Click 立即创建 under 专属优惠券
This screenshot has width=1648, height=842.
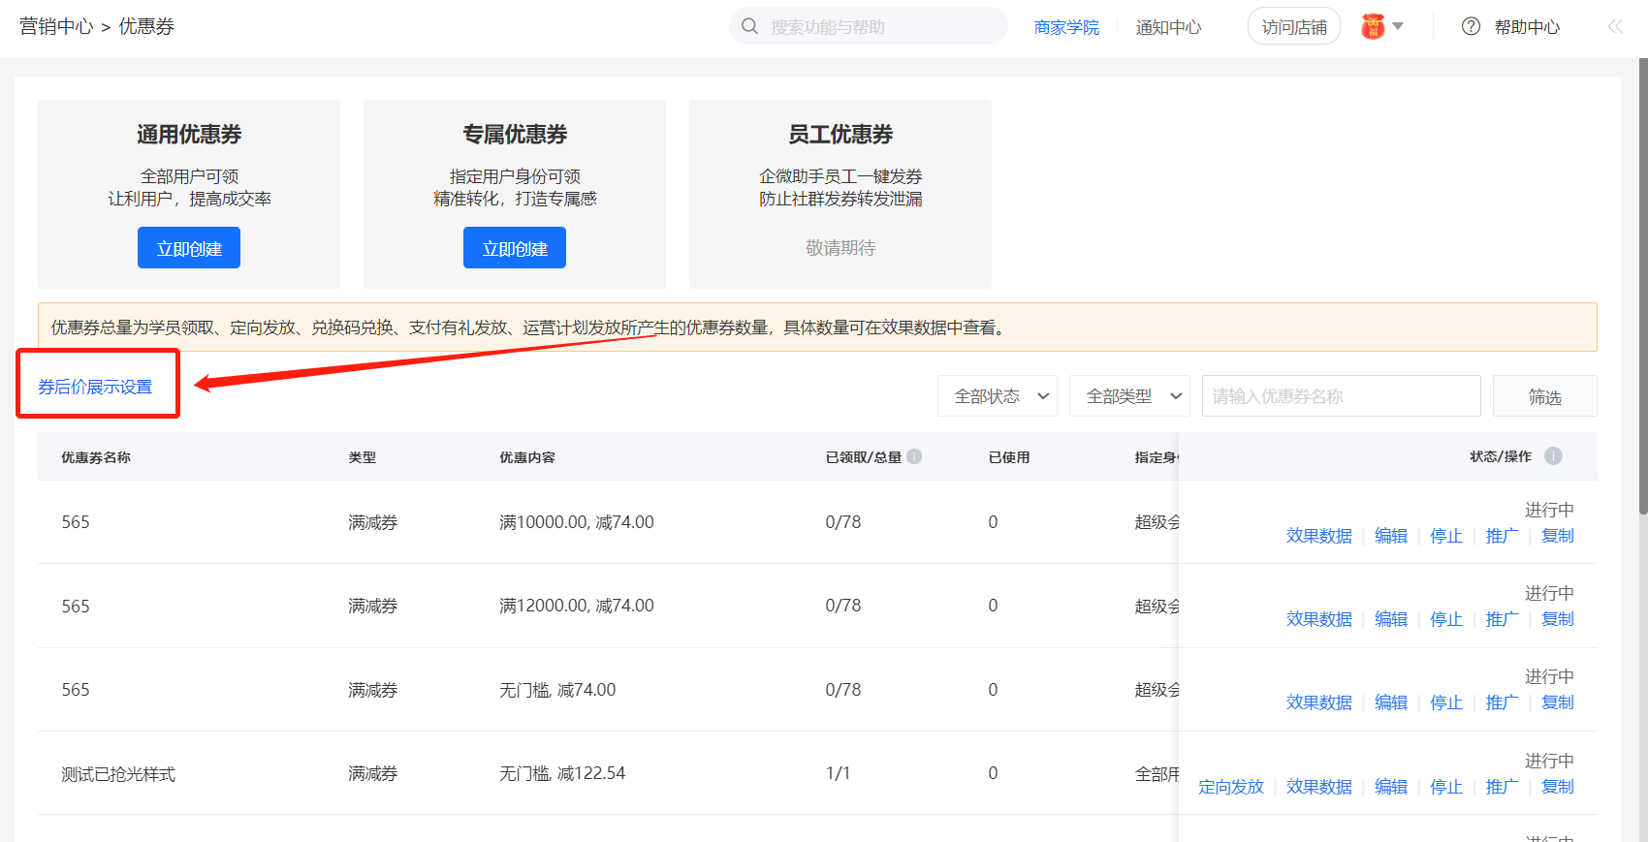pyautogui.click(x=515, y=248)
